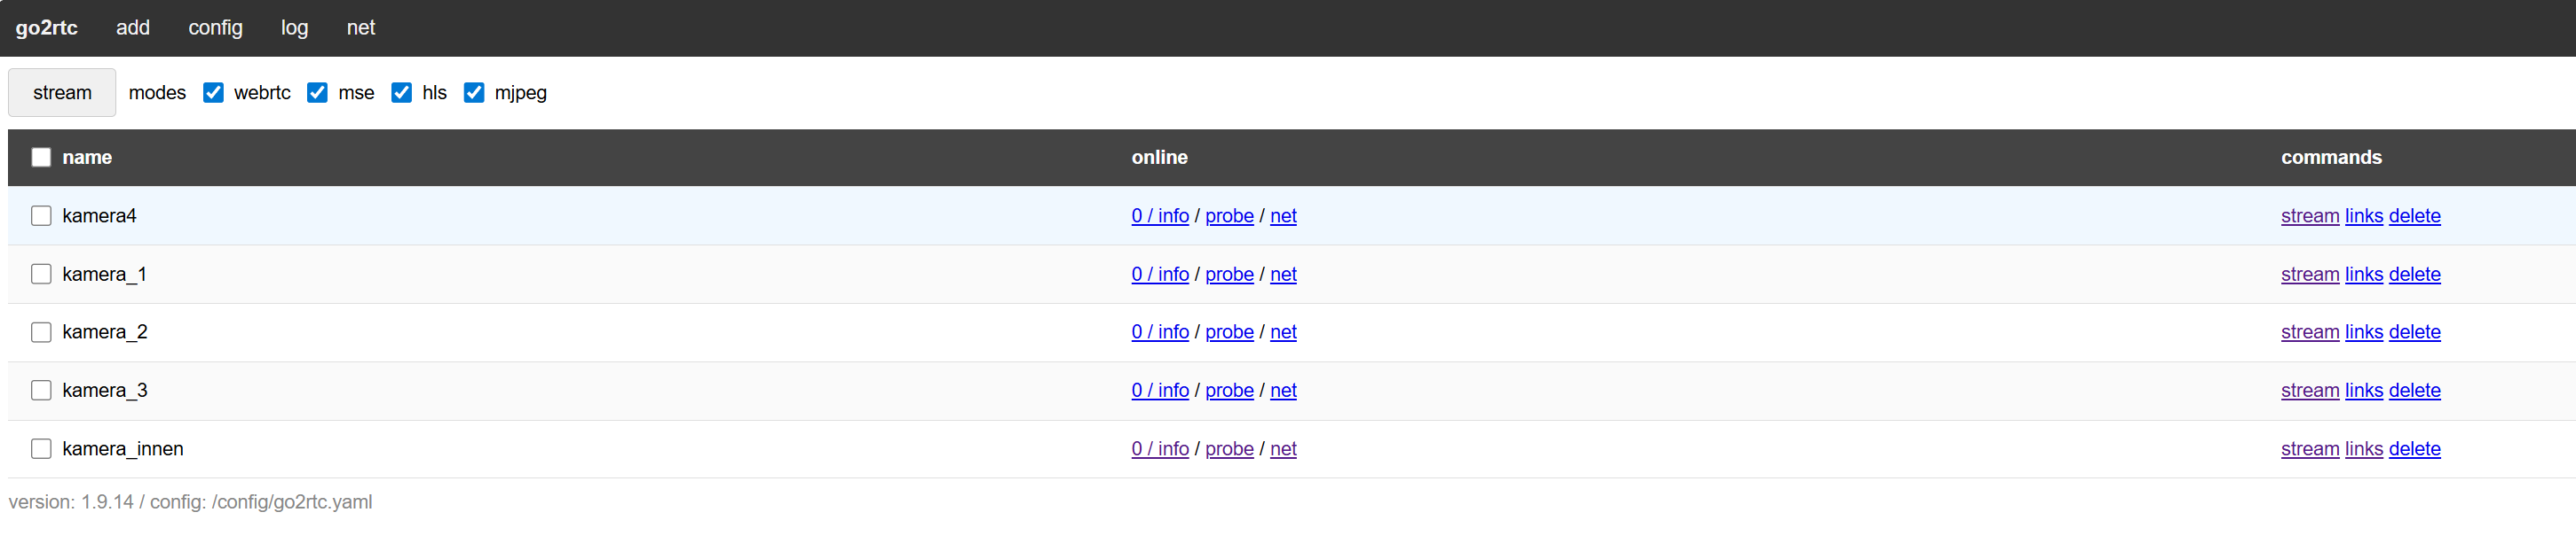Screen dimensions: 2576x559
Task: Disable the mse mode checkbox
Action: (x=317, y=93)
